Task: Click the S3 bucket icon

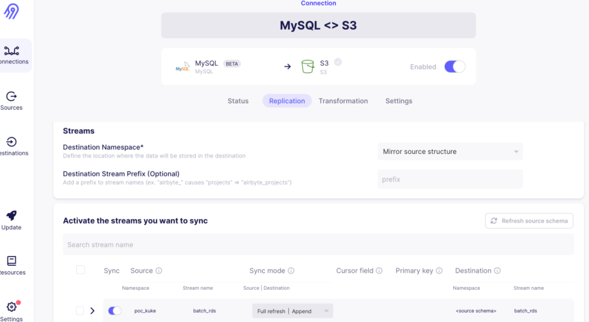Action: pyautogui.click(x=308, y=67)
